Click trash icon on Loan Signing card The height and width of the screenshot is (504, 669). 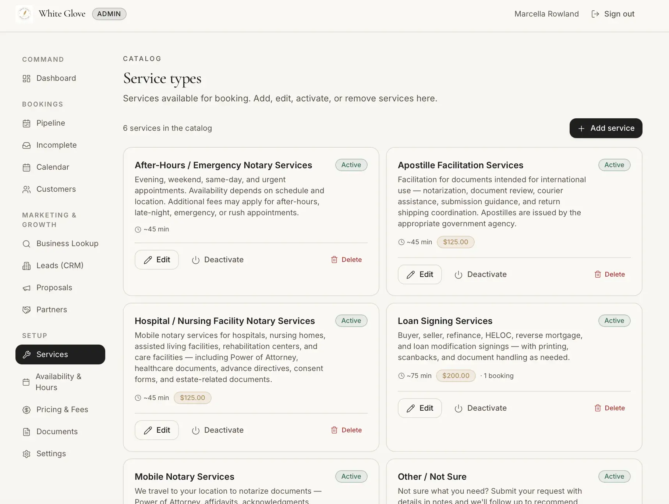pyautogui.click(x=598, y=408)
